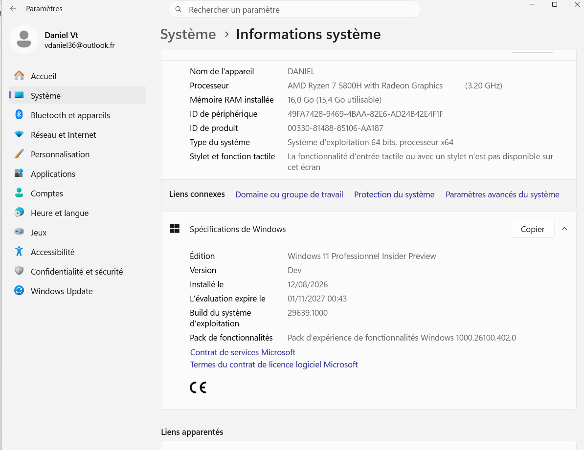Click the Bluetooth icon in sidebar
Viewport: 584px width, 450px height.
click(19, 115)
